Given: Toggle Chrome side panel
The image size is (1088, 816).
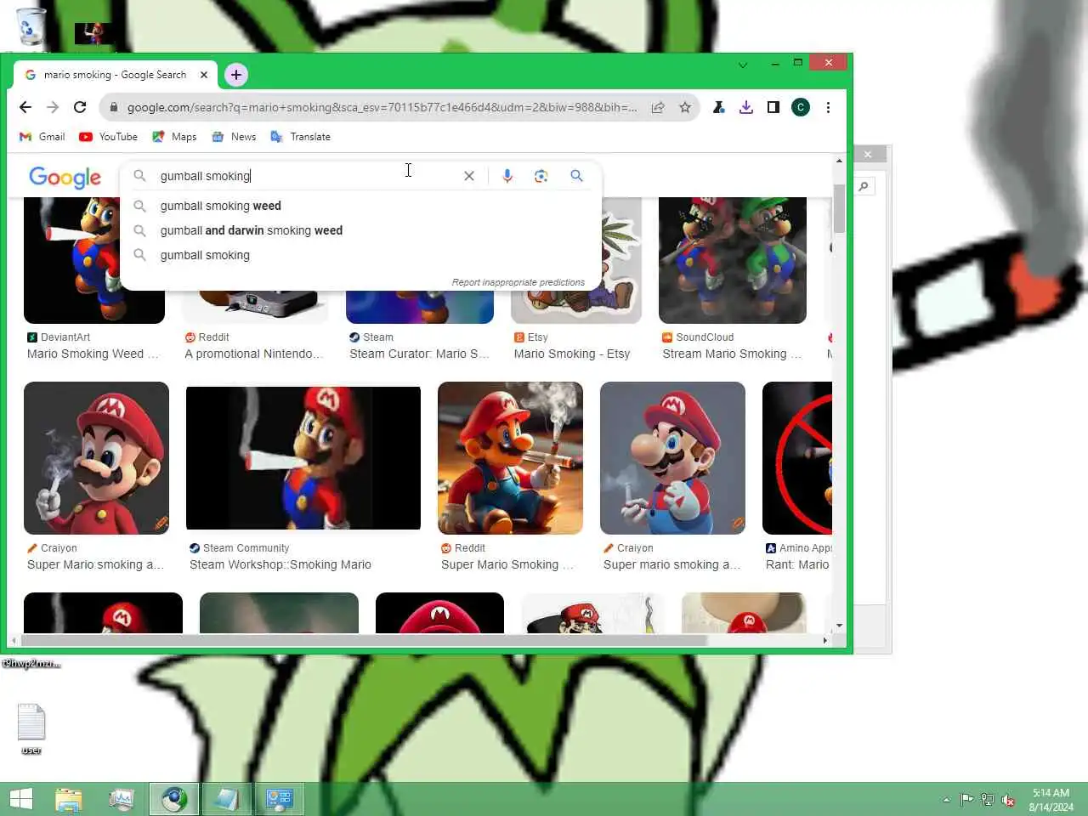Looking at the screenshot, I should tap(773, 107).
